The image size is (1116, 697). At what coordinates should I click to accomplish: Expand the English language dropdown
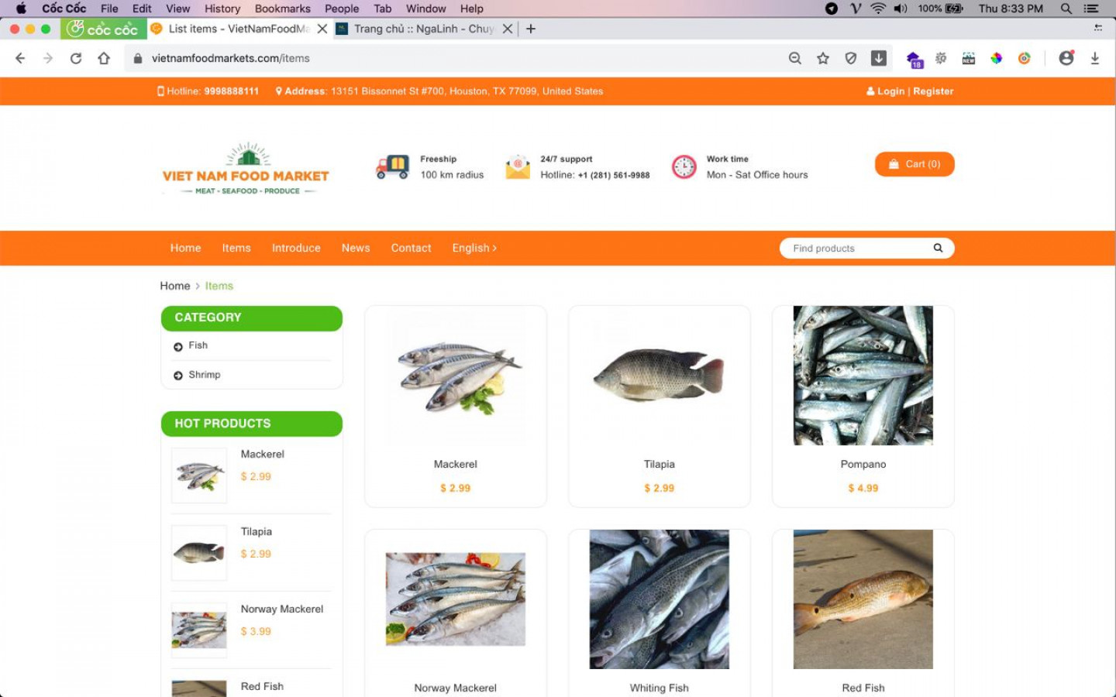[x=474, y=248]
